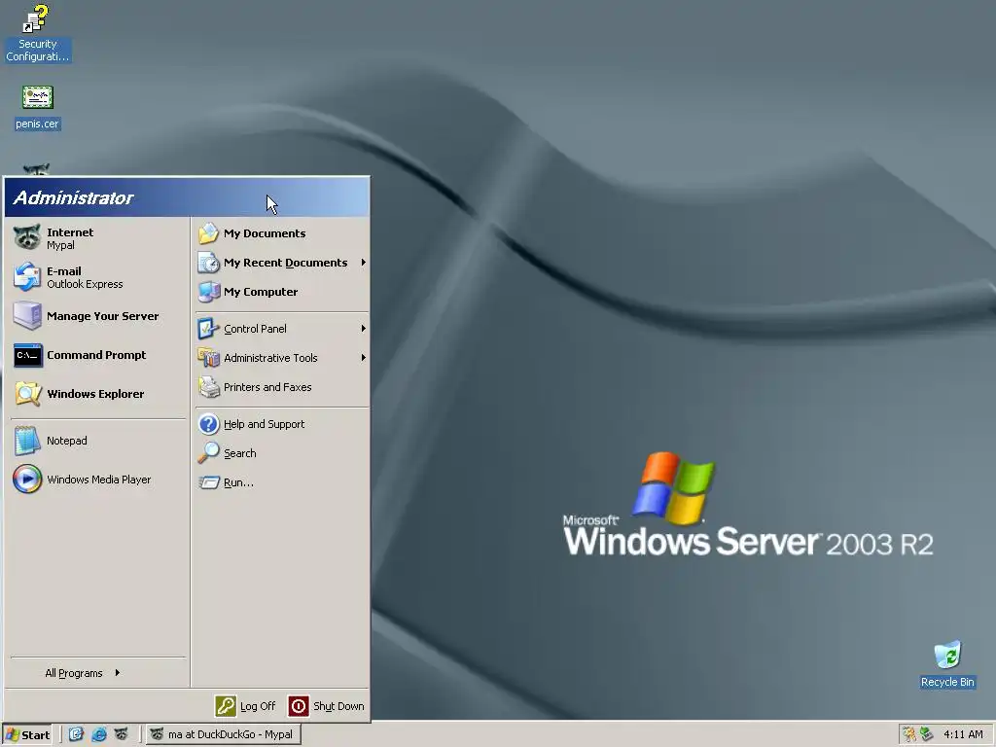Open the Printers and Faxes icon
Screen dimensions: 996x747
[208, 387]
